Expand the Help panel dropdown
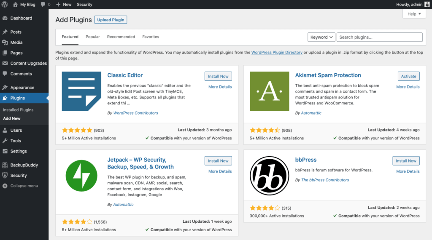432x240 pixels. [x=414, y=14]
